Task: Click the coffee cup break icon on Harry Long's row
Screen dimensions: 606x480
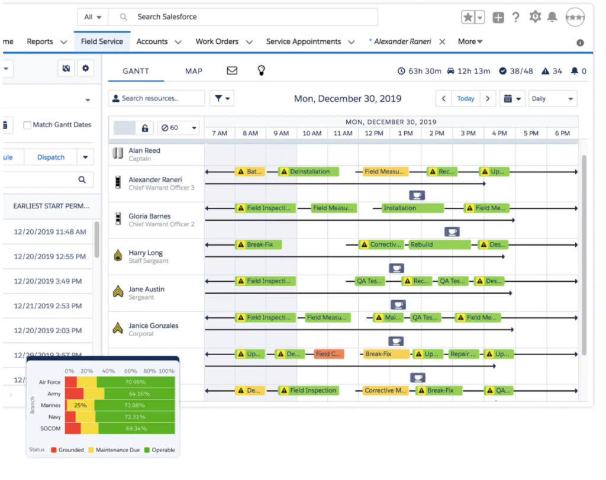Action: (396, 268)
